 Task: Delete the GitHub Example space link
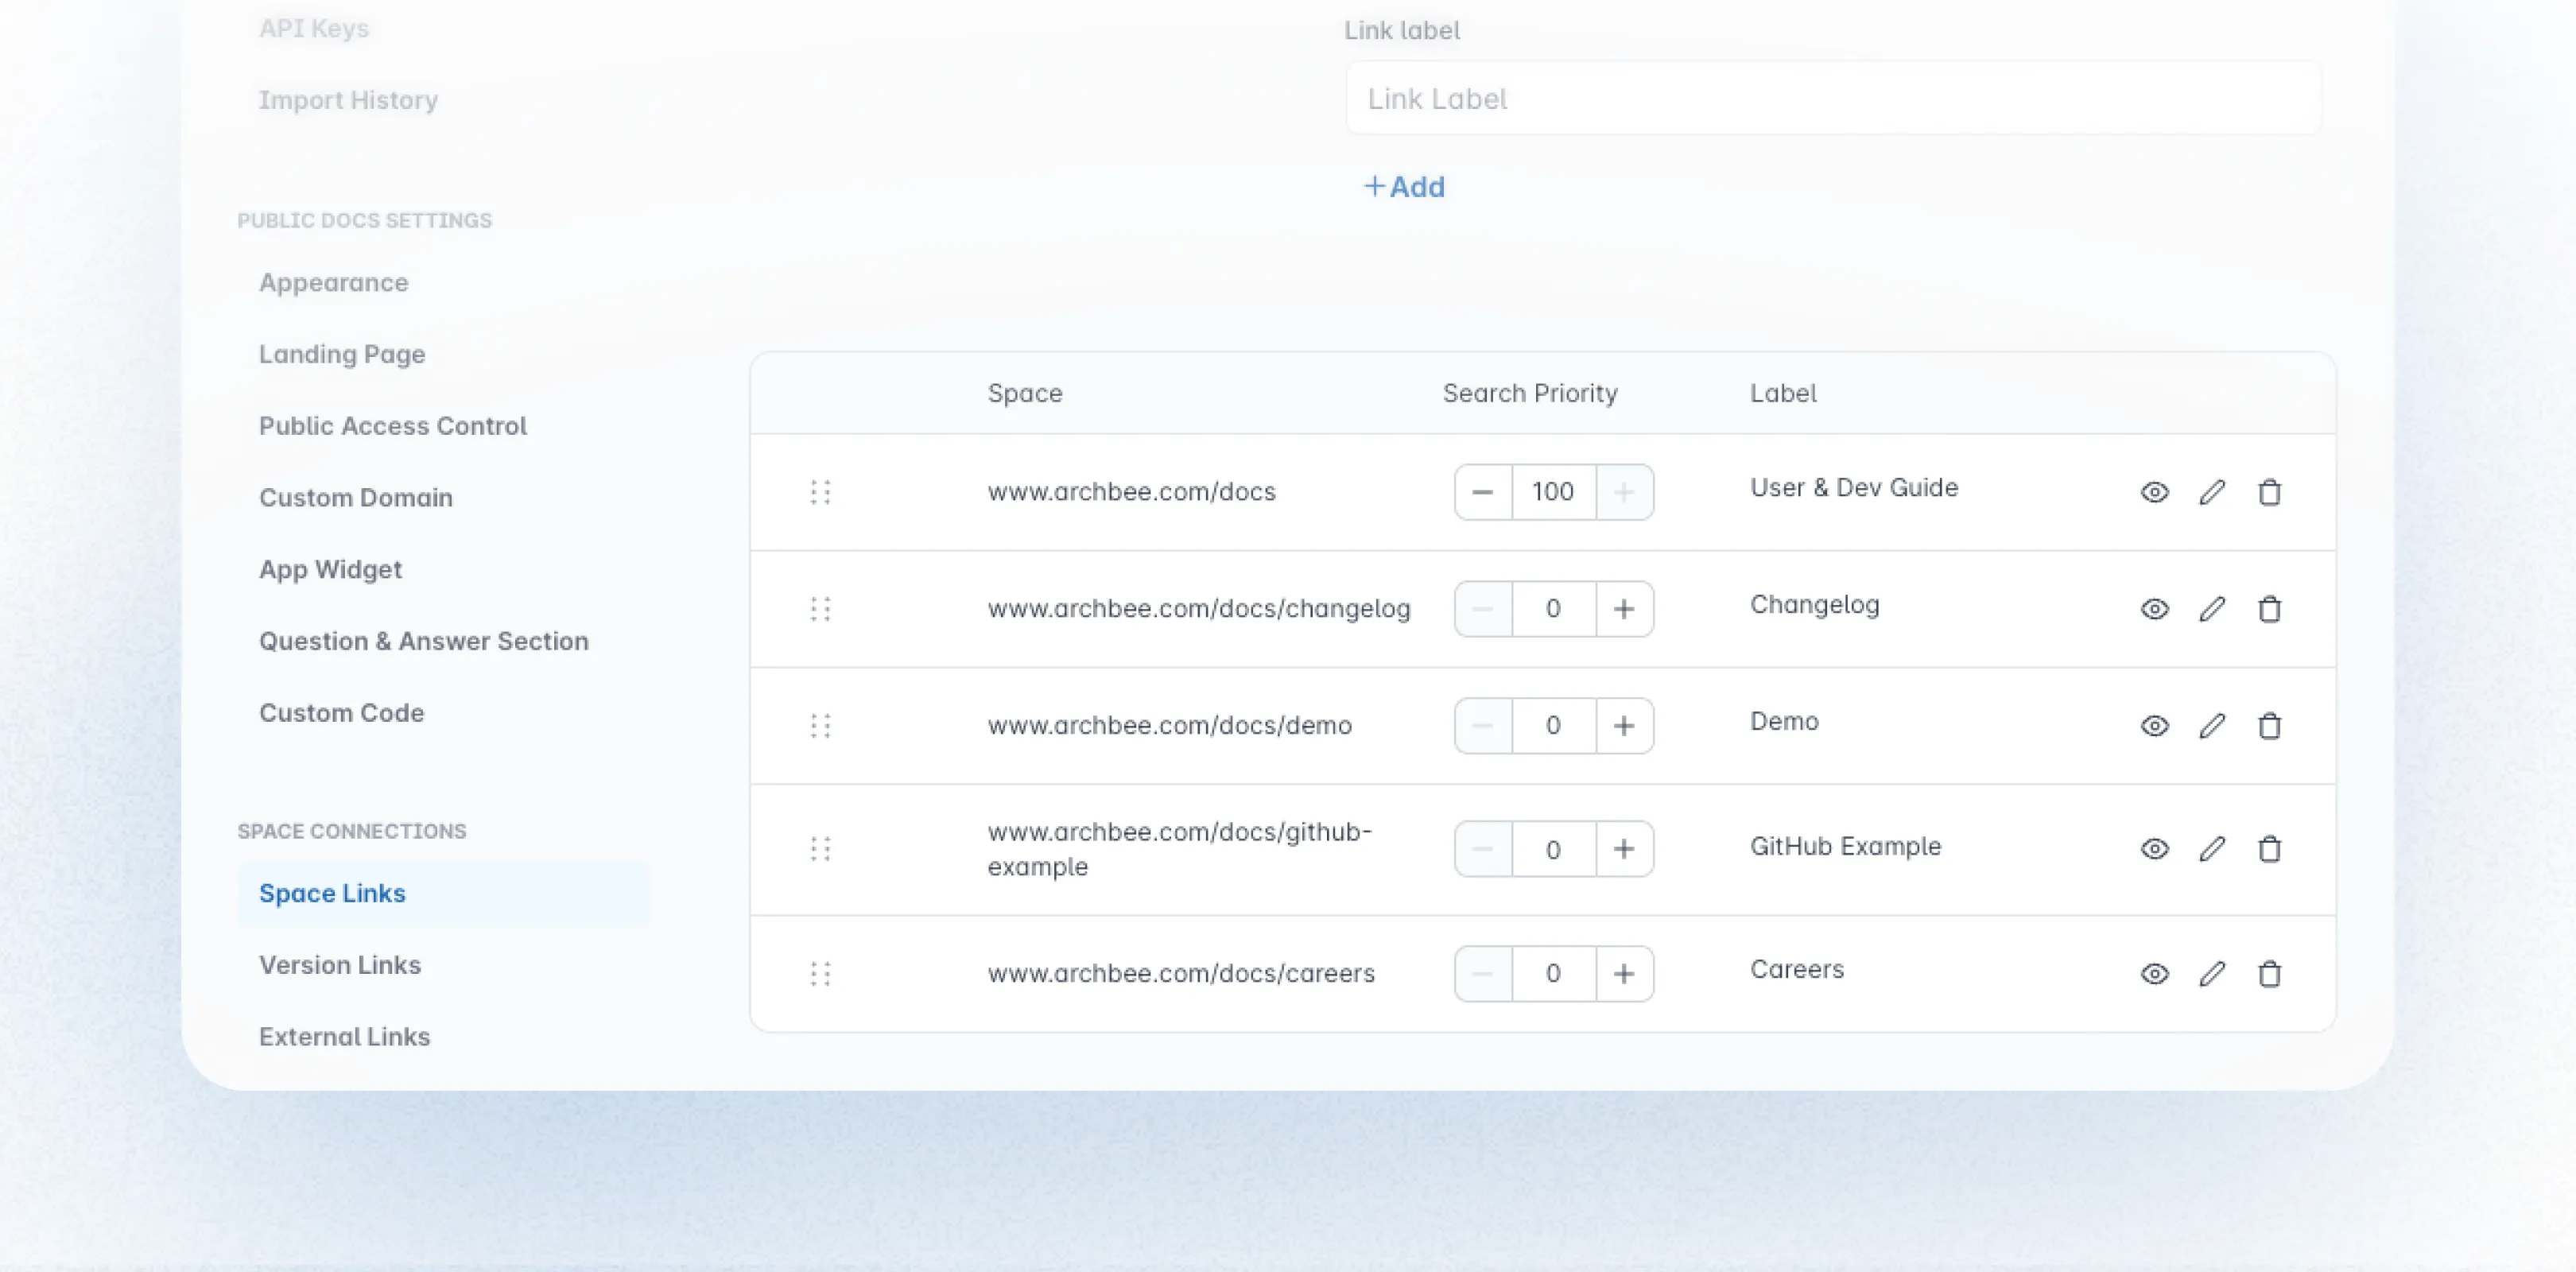(2269, 849)
